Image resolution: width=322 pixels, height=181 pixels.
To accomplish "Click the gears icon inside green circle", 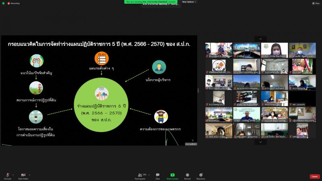I will pyautogui.click(x=102, y=94).
